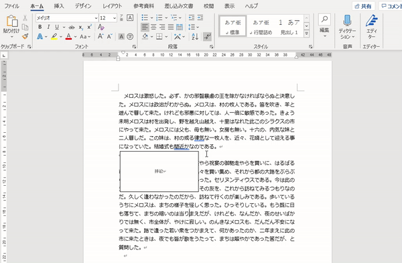Toggle show/hide paragraph marks
This screenshot has width=402, height=263.
(x=207, y=36)
